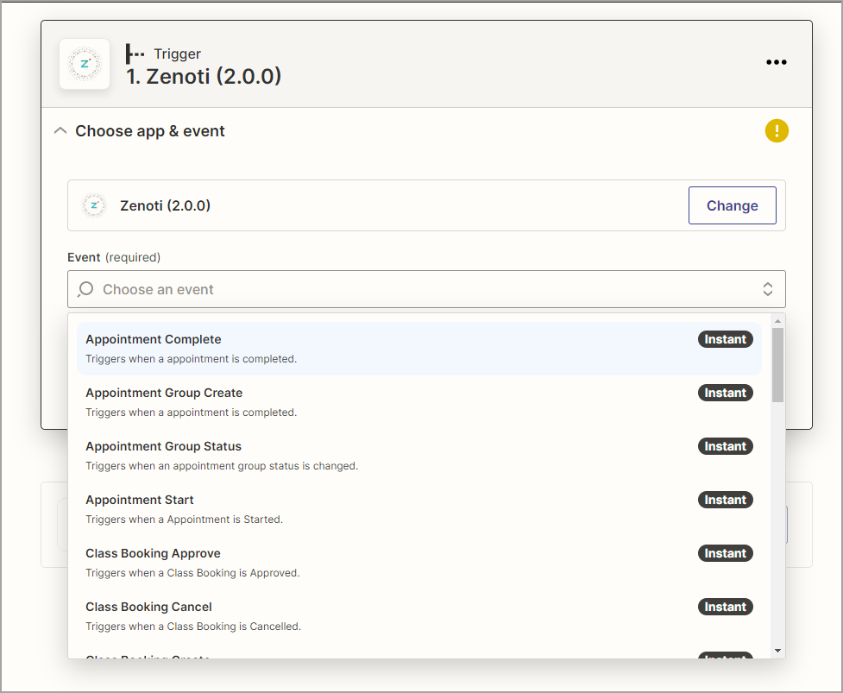Image resolution: width=843 pixels, height=693 pixels.
Task: Click the "Choose app & event" heading text
Action: [x=150, y=131]
